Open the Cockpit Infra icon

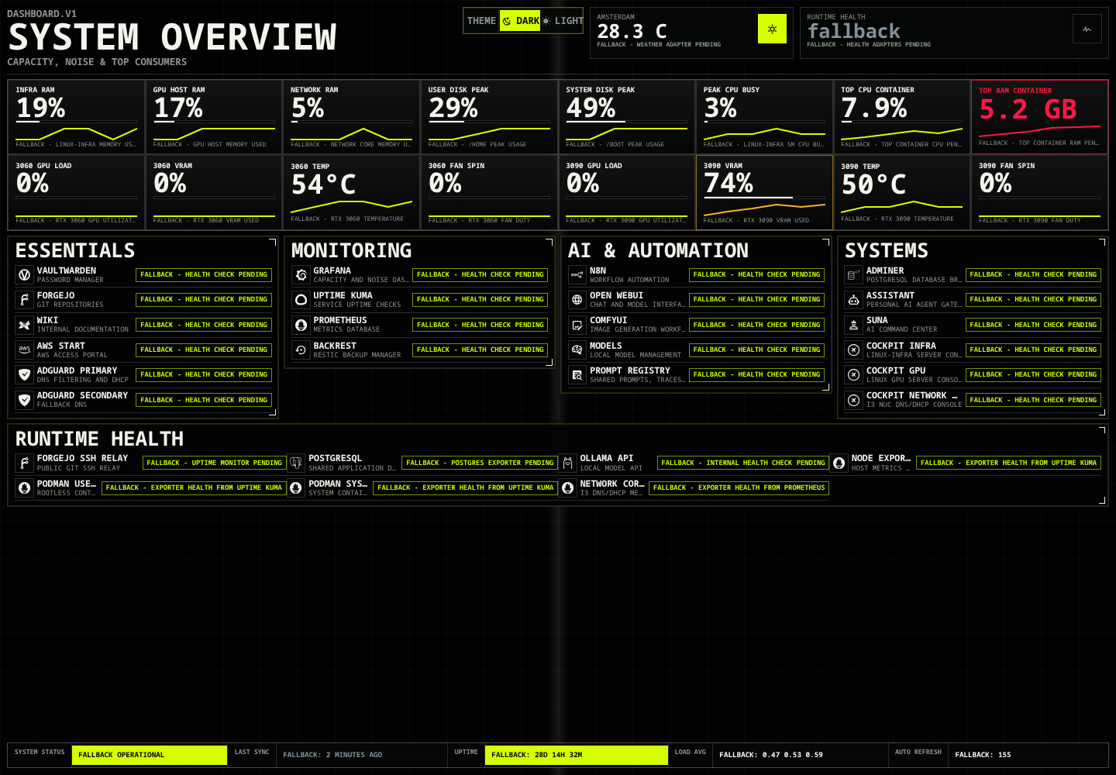[x=853, y=350]
